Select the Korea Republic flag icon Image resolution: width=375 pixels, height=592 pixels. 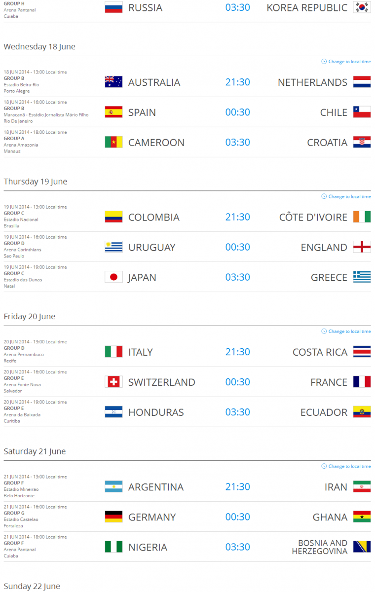[362, 7]
